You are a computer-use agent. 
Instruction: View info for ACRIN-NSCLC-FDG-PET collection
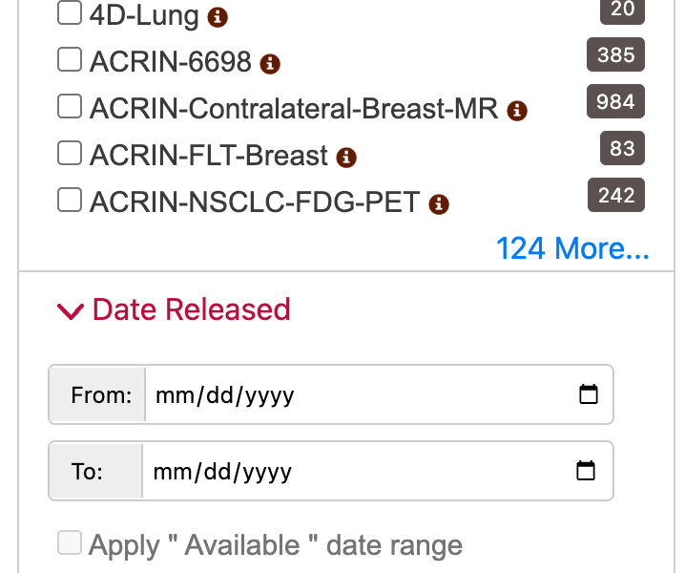439,204
